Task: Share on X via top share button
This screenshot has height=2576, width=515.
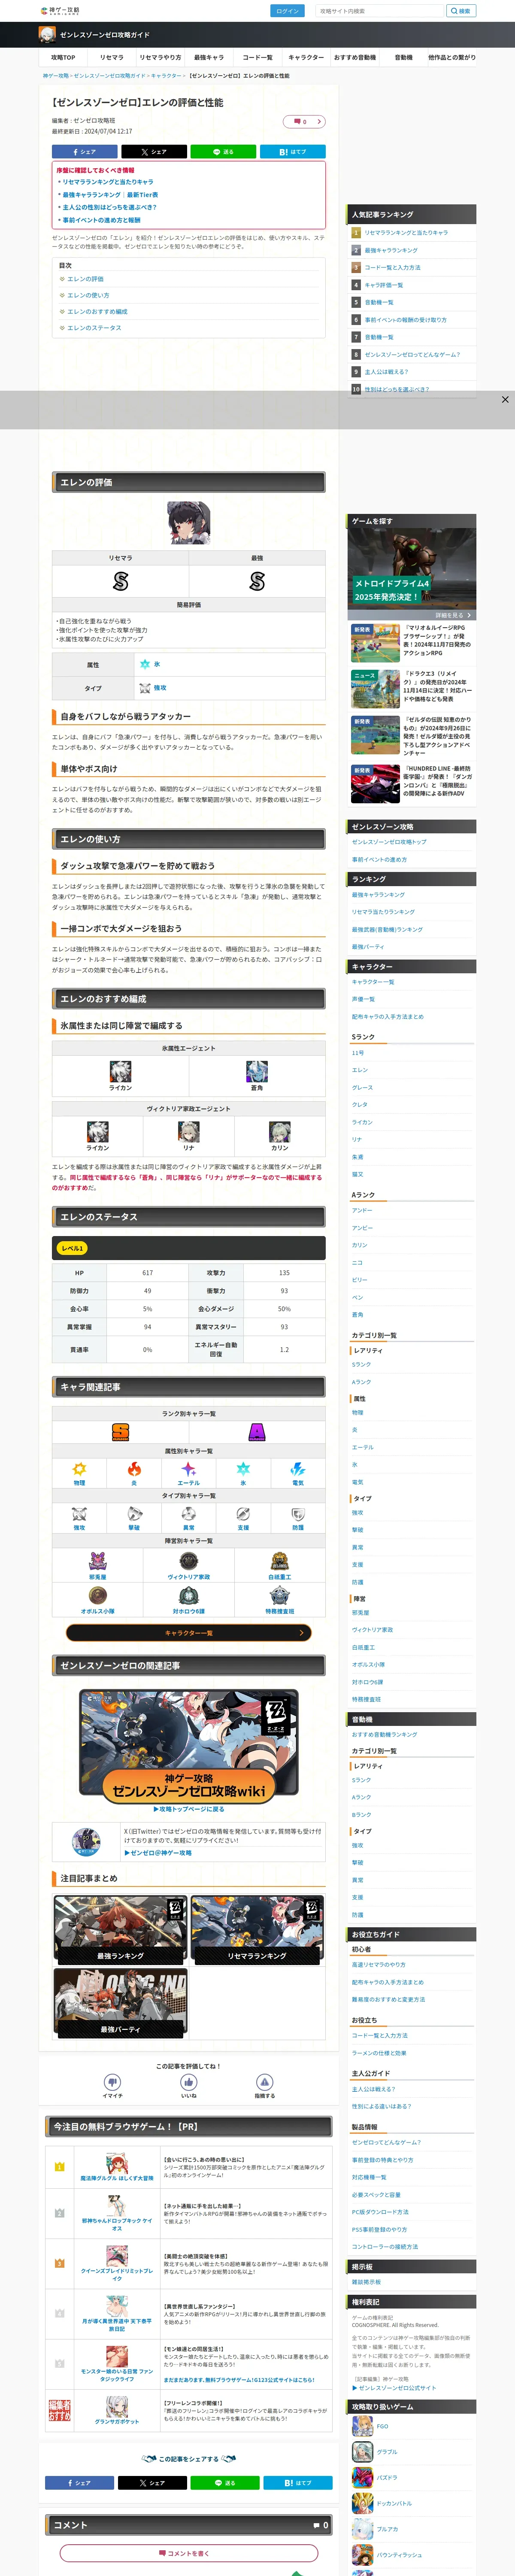Action: [154, 152]
